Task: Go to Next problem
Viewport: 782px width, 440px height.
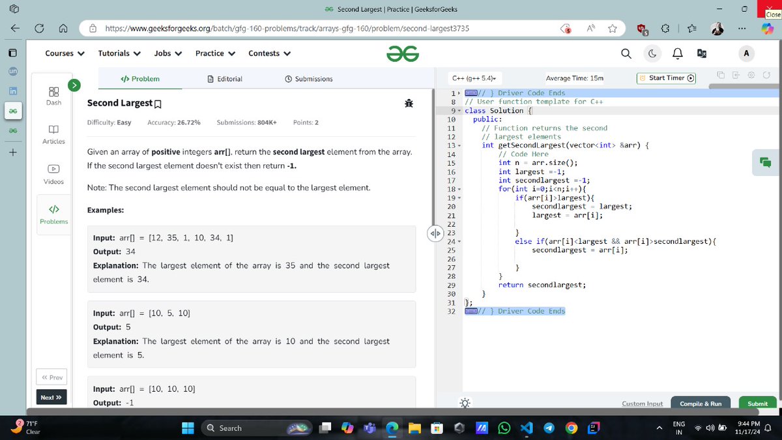Action: (51, 397)
